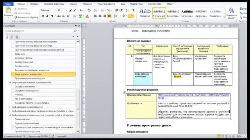
Task: Click the Clear Formatting icon
Action: [x=89, y=10]
